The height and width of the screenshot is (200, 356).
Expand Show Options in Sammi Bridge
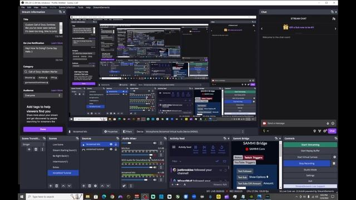259,177
